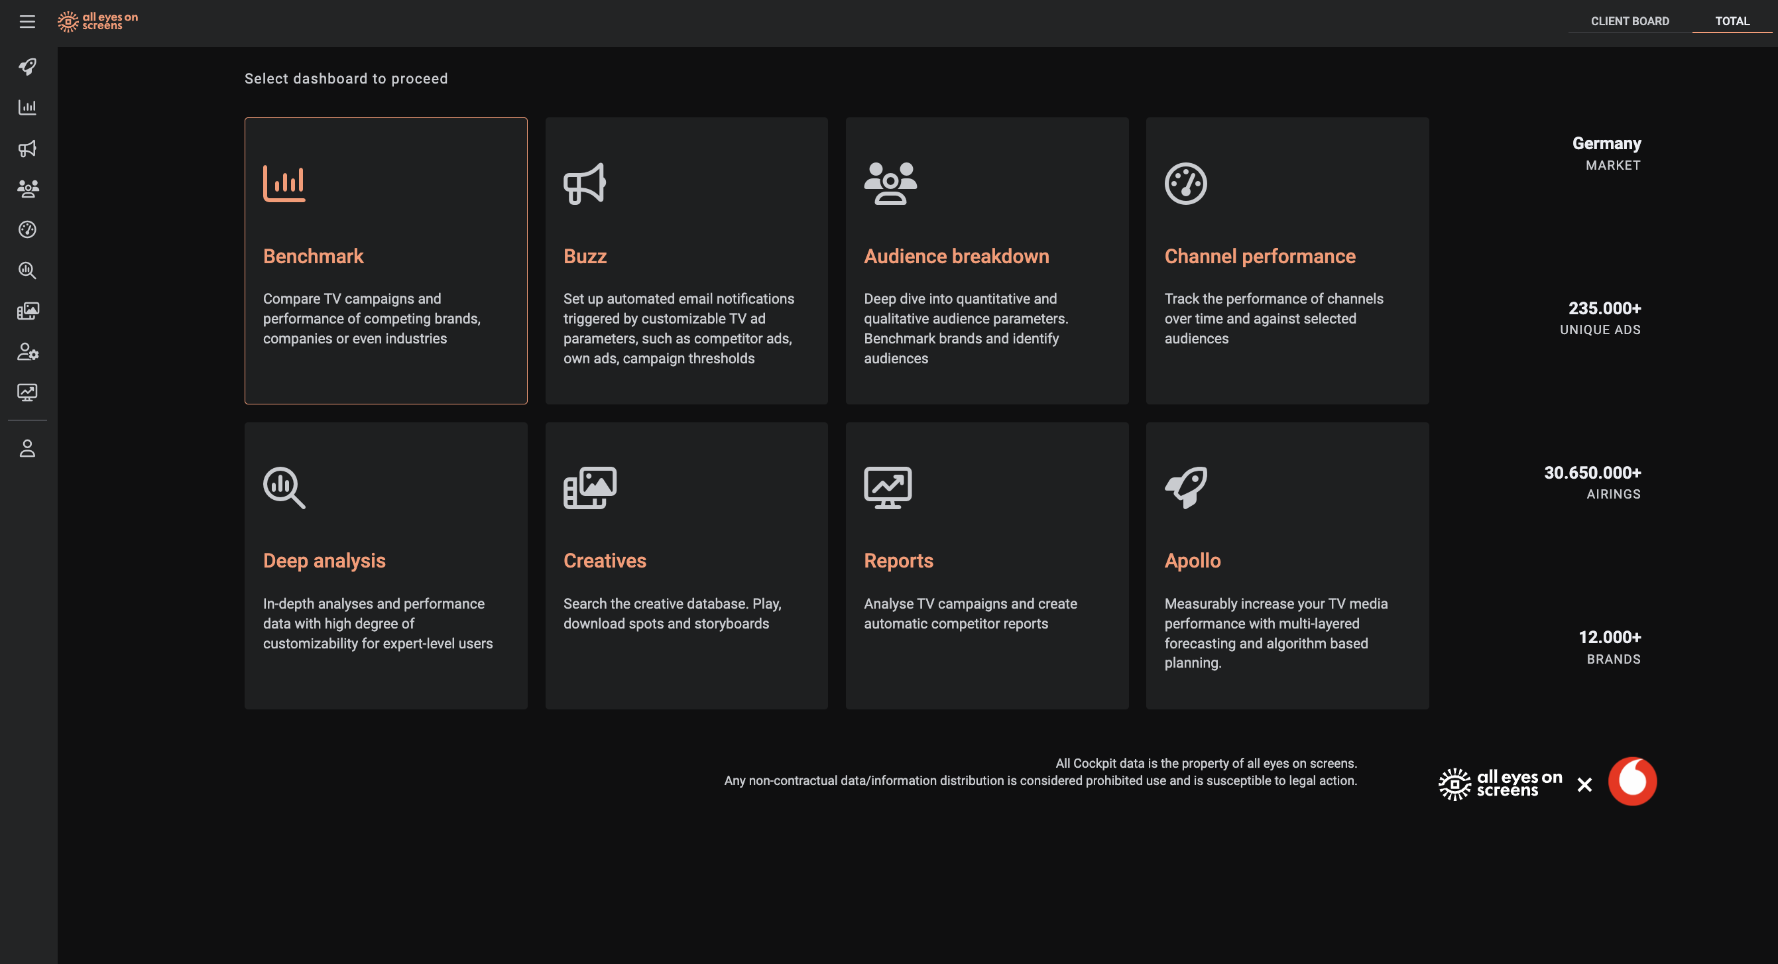Click the all eyes on screens logo in the top bar

click(x=98, y=21)
